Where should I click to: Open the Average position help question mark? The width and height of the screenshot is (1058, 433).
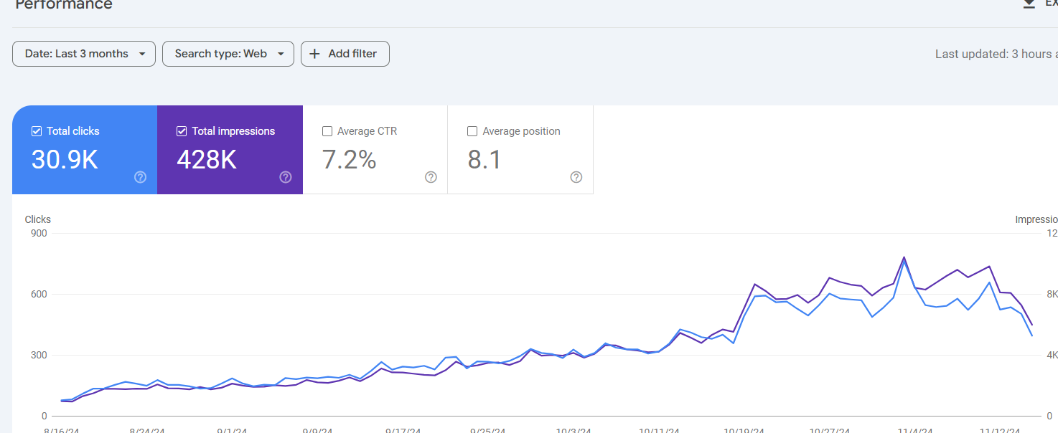pos(576,177)
